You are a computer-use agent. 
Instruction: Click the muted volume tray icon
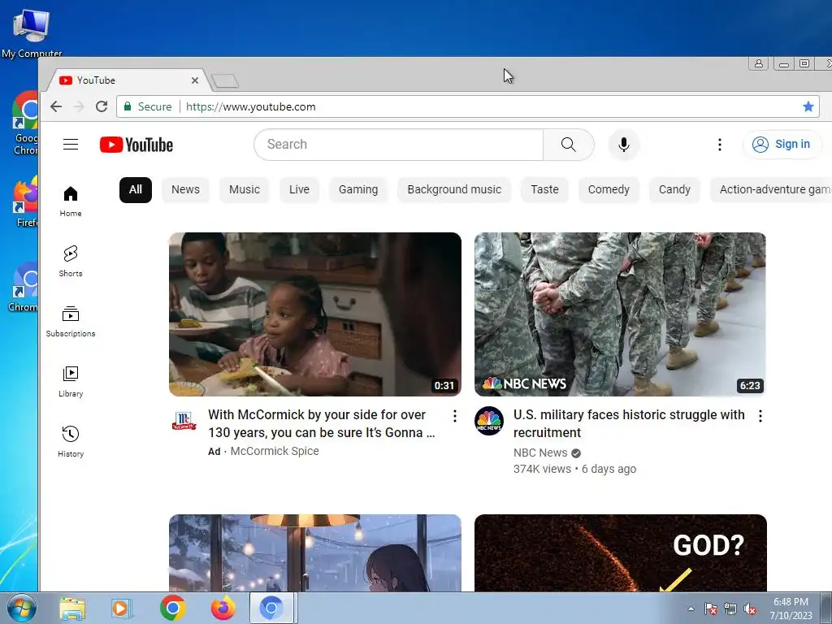tap(750, 609)
